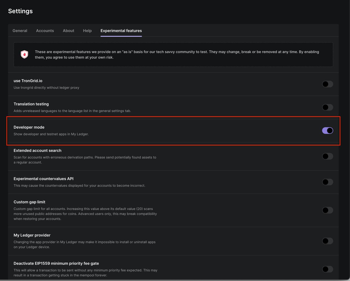Select the Experimental features tab
The width and height of the screenshot is (350, 281).
click(121, 31)
